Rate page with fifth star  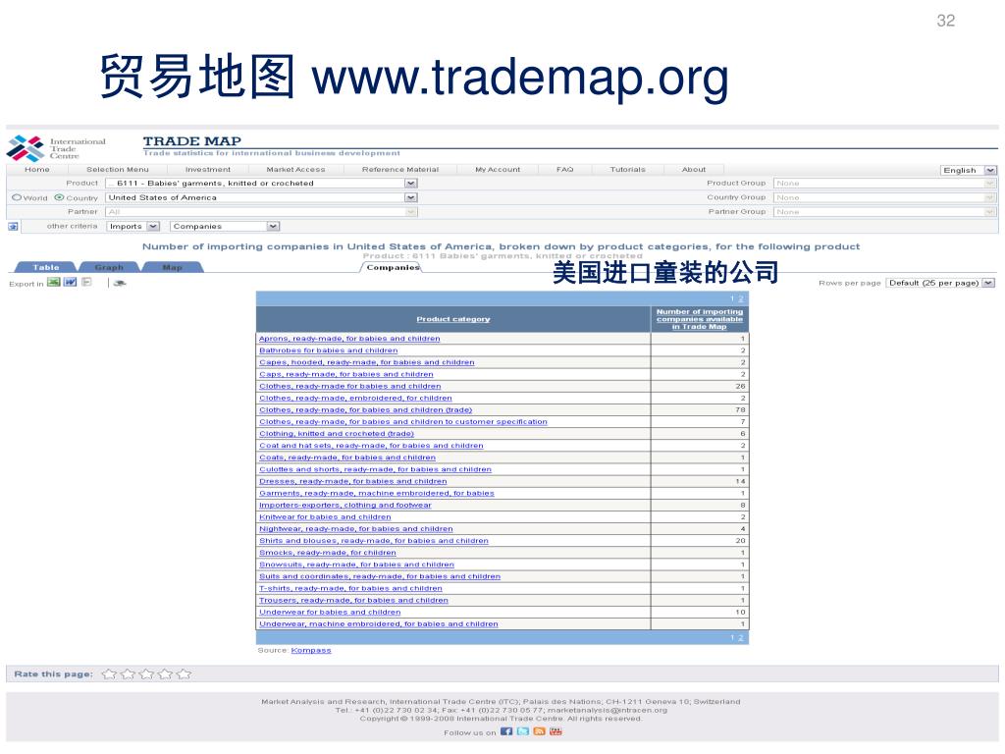click(184, 673)
